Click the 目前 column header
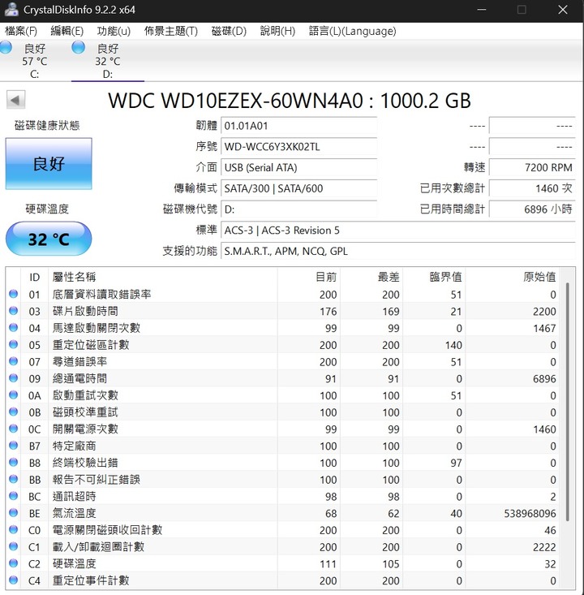Screen dimensions: 584x595 [309, 277]
